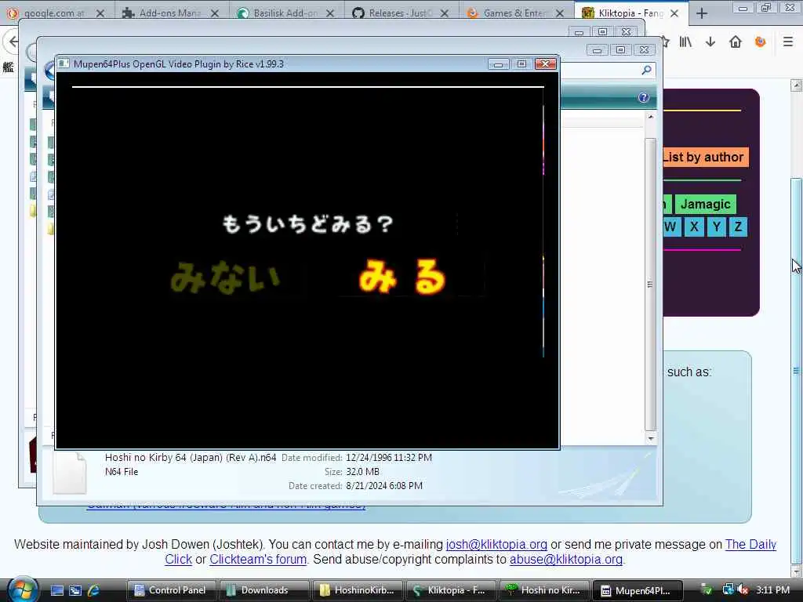Click file name Hoshi no Kirby 64 (Japan) (Rev A).n64

coord(191,458)
